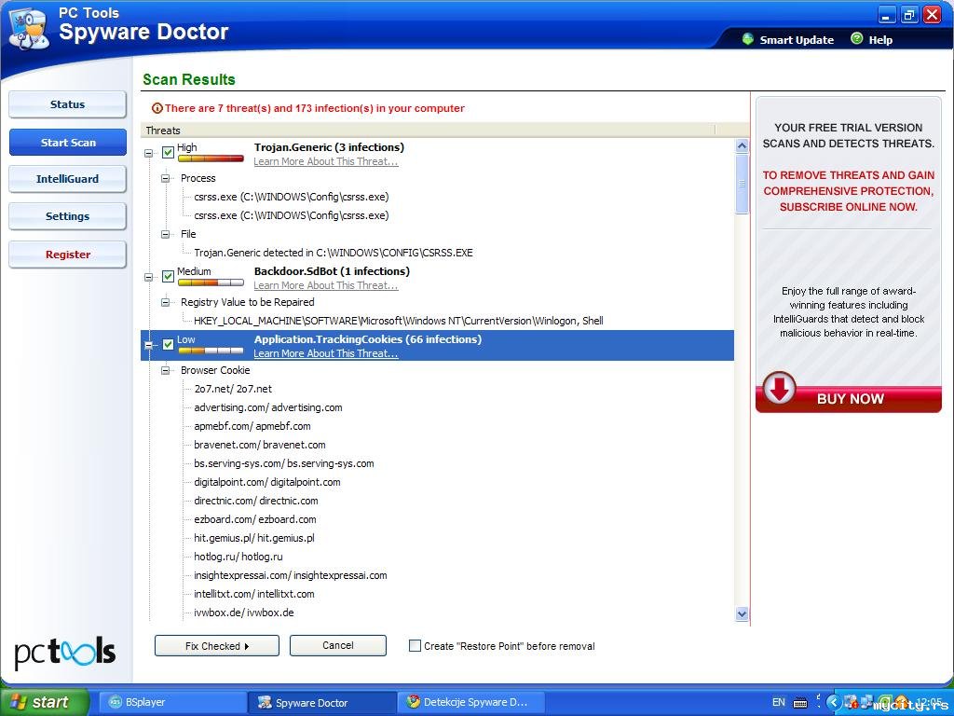This screenshot has height=716, width=954.
Task: Uncheck the Trojan.Generic threat checkbox
Action: pos(168,153)
